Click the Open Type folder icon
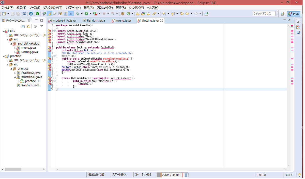Image resolution: width=305 pixels, height=179 pixels. click(138, 14)
